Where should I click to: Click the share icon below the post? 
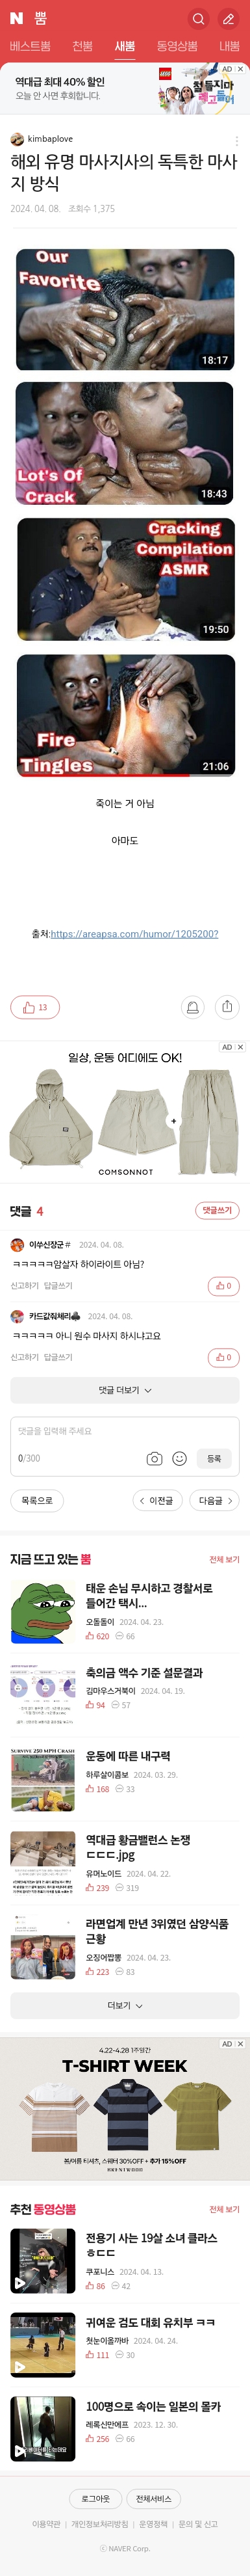[227, 1007]
